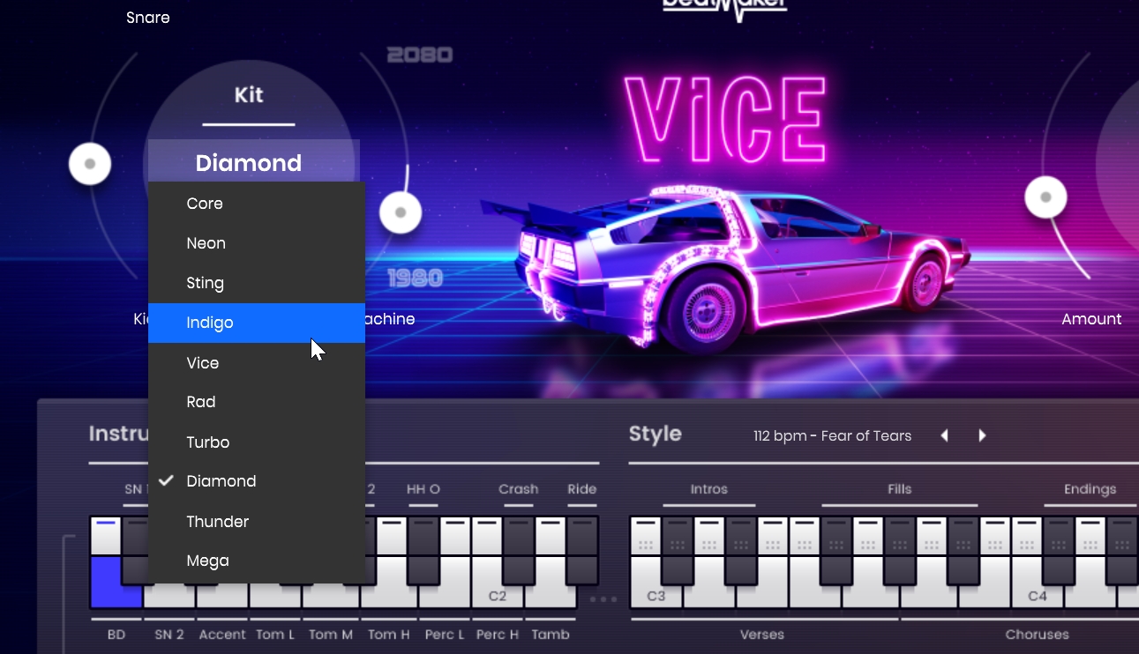Click the Tom H label
The height and width of the screenshot is (654, 1139).
pyautogui.click(x=389, y=635)
